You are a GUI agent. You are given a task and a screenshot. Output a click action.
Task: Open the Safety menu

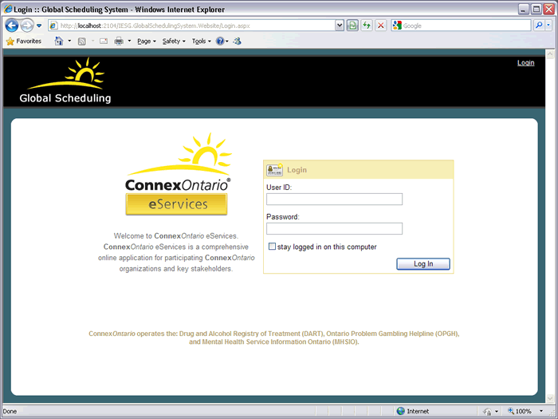tap(174, 42)
